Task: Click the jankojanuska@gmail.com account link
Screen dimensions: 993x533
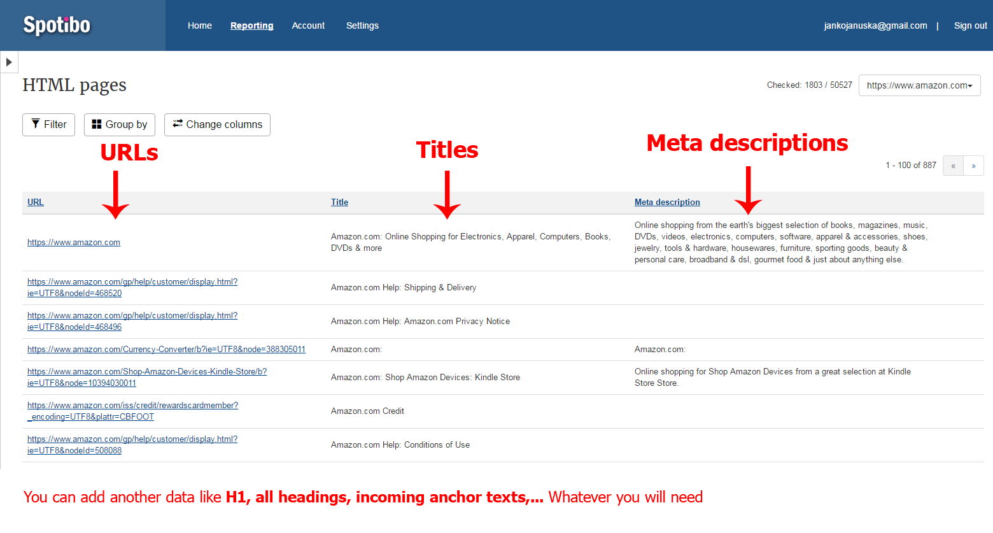Action: click(875, 25)
